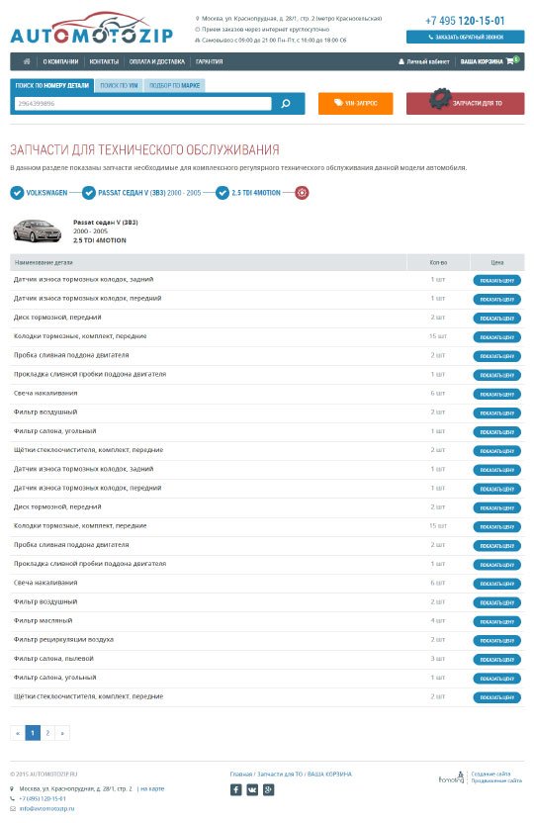The image size is (534, 823).
Task: Click the Volkswagen checkmark step icon
Action: pos(17,193)
